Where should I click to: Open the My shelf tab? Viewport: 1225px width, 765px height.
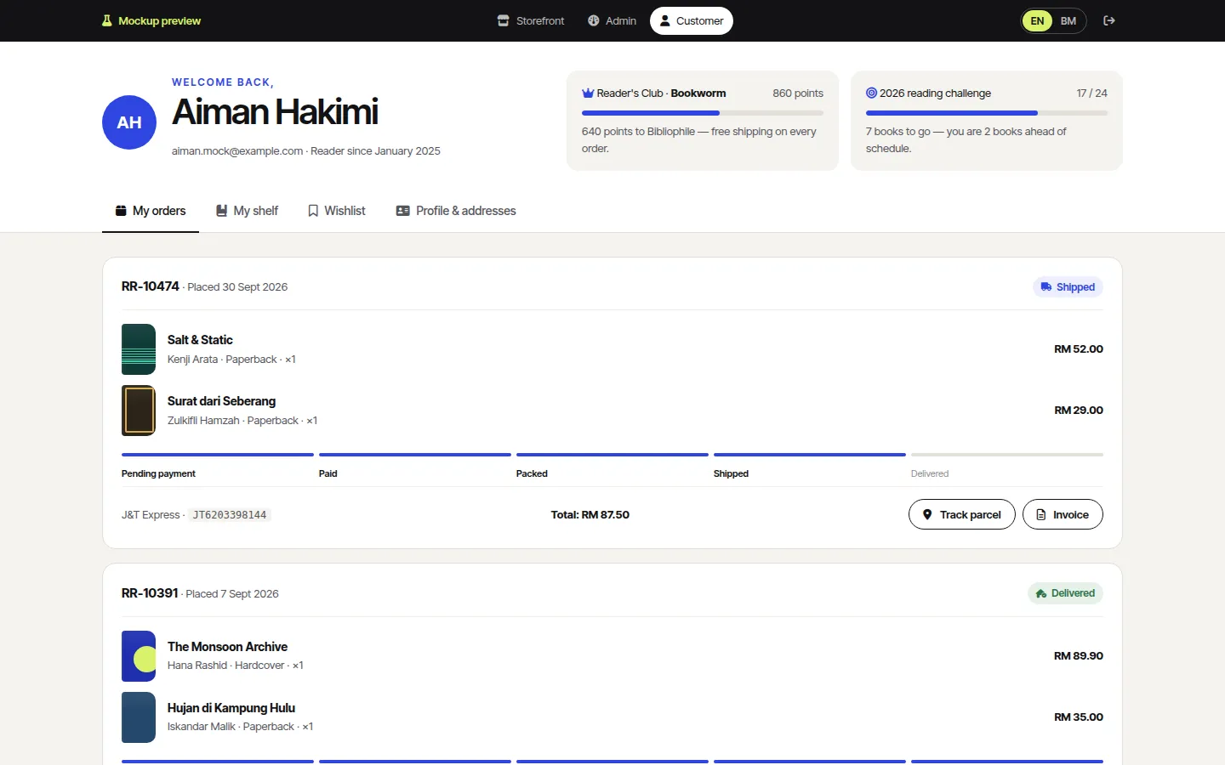click(247, 211)
